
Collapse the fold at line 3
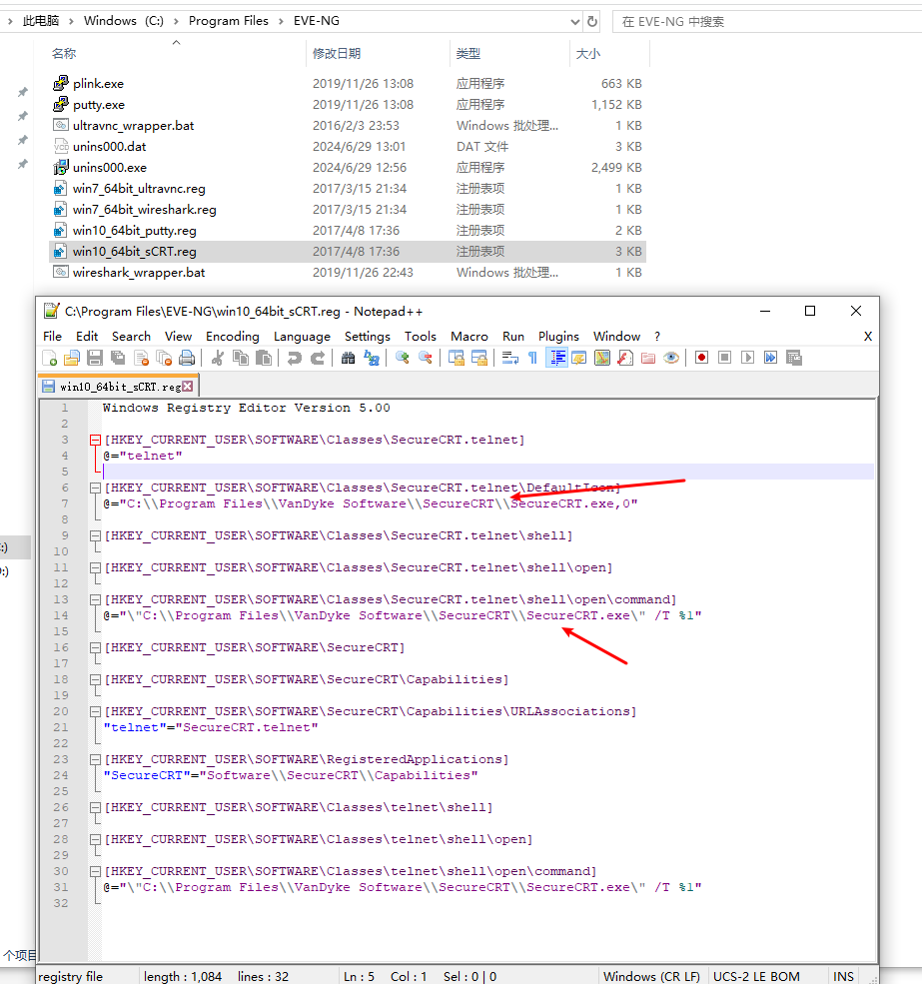click(x=95, y=440)
